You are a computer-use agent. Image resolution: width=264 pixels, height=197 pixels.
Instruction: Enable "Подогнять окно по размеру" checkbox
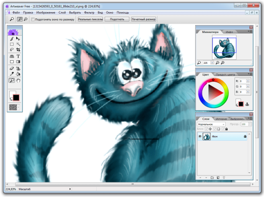[x=33, y=19]
